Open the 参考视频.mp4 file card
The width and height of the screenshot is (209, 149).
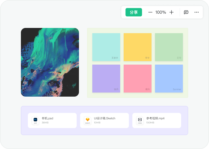coord(157,120)
